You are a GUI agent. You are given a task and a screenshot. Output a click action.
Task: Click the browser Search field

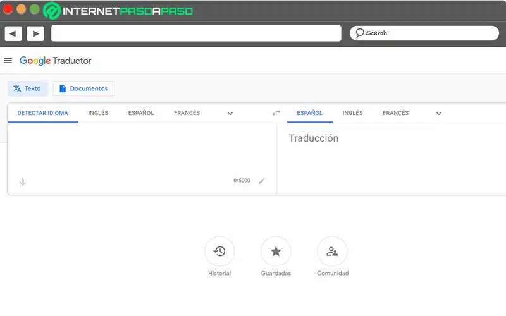coord(424,33)
